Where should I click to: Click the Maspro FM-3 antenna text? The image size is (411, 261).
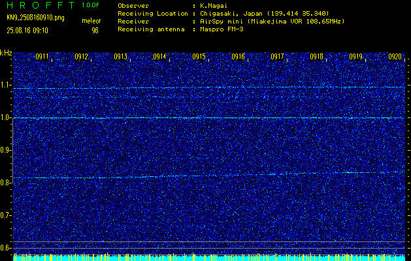click(222, 29)
